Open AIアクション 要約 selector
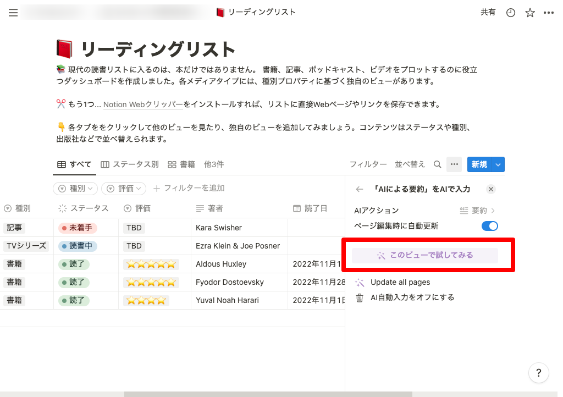 [x=477, y=211]
